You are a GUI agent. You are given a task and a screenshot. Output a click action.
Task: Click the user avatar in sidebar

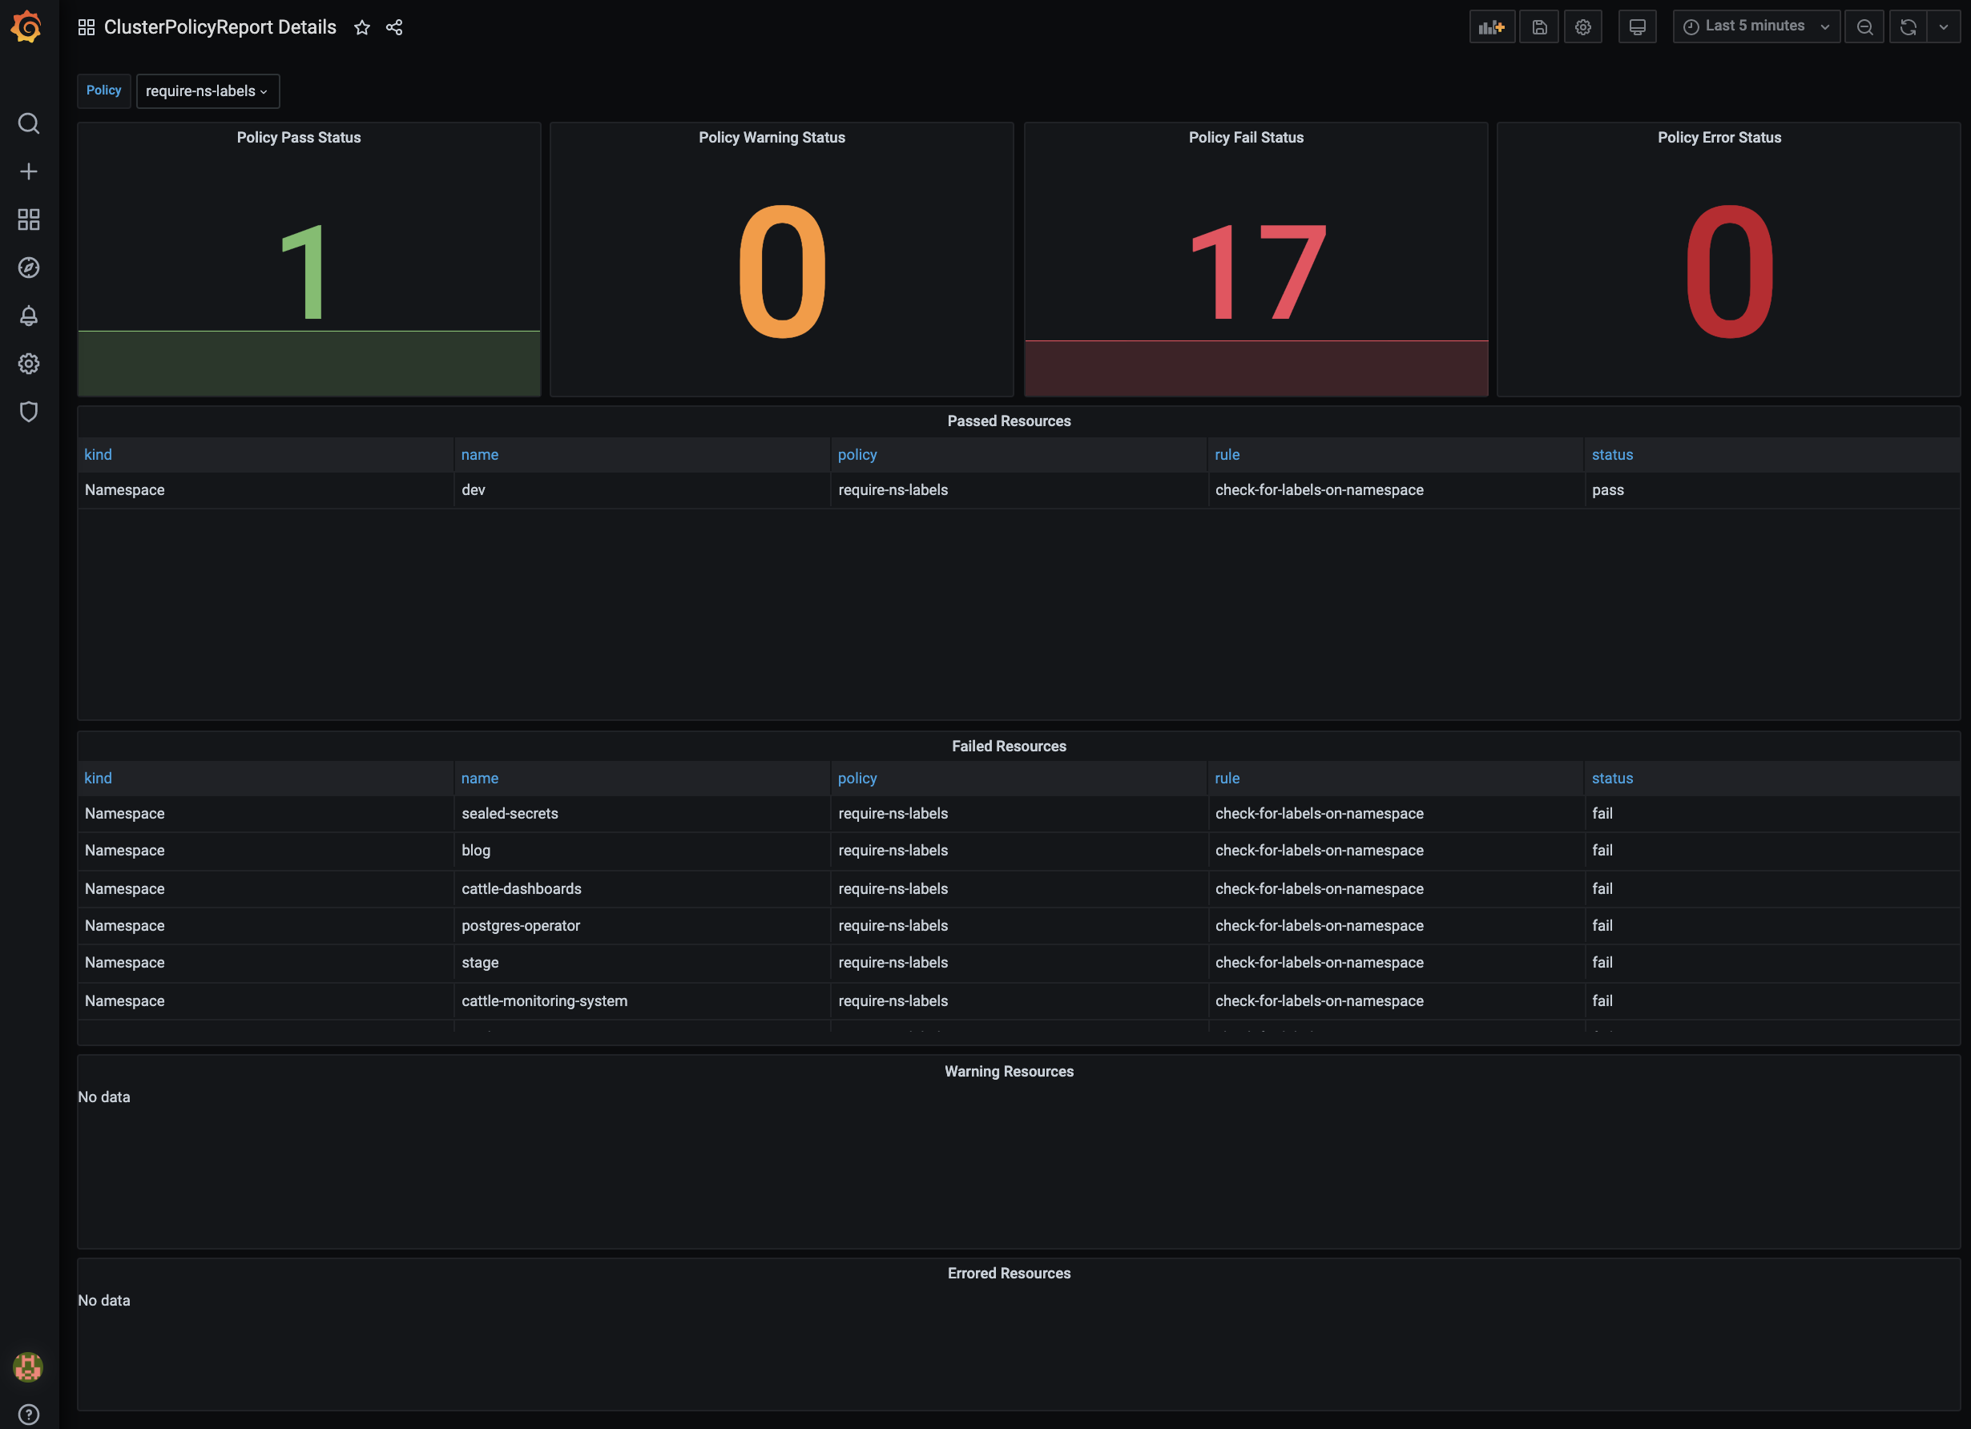pyautogui.click(x=28, y=1367)
